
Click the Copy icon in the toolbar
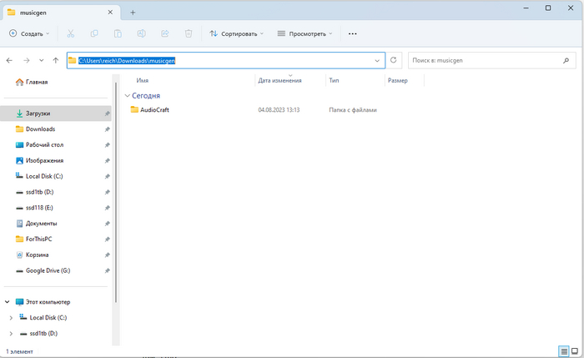[x=93, y=33]
